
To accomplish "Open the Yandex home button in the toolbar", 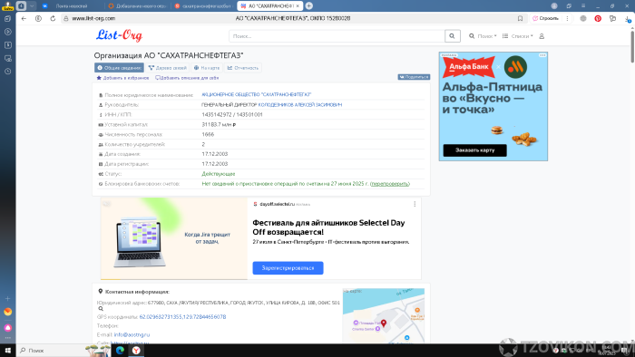I will pyautogui.click(x=38, y=19).
